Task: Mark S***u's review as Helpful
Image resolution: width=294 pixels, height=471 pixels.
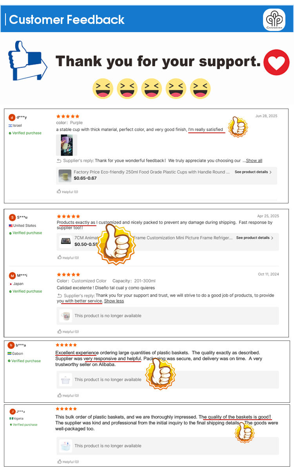Action: click(68, 257)
